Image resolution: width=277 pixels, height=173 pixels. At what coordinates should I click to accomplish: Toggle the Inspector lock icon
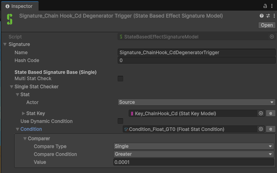pos(265,6)
